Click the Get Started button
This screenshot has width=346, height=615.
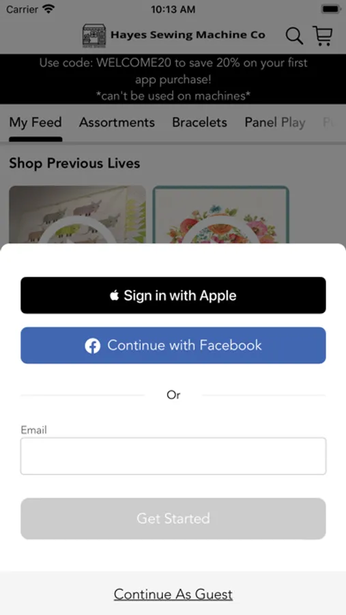tap(173, 519)
